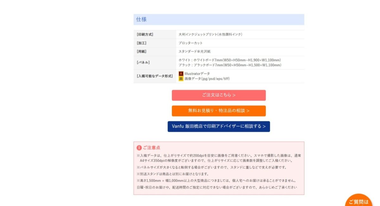Click the ブラックボード7mm panel spec line
380x206 pixels.
pyautogui.click(x=230, y=65)
